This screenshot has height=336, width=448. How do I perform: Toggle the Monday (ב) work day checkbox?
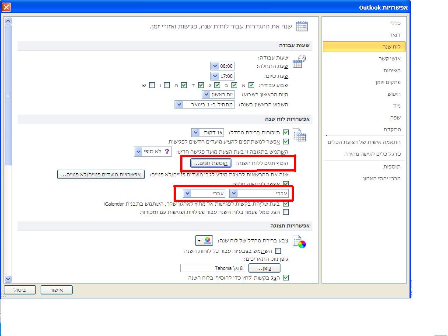click(234, 85)
